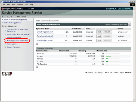This screenshot has height=102, width=136.
Task: Click the meap logo at the bottom left
Action: (x=7, y=74)
